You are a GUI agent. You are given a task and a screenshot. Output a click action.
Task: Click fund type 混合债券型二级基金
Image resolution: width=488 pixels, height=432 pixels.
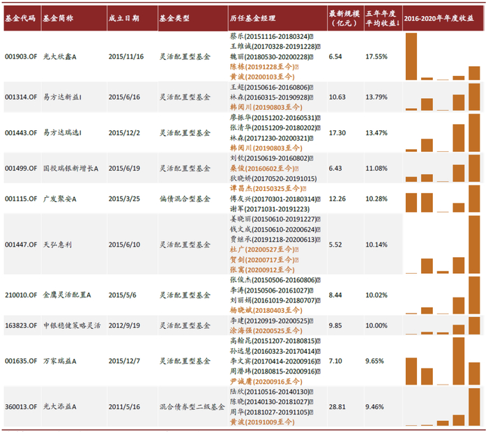point(192,406)
